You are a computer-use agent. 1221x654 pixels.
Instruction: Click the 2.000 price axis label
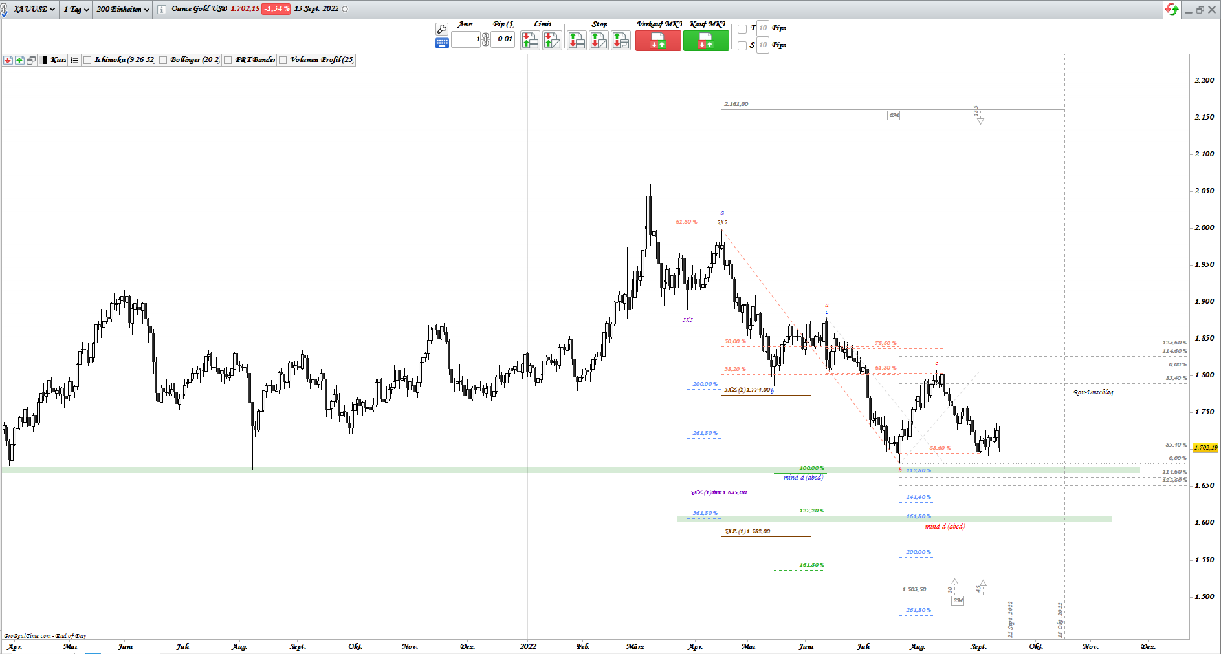(1205, 227)
